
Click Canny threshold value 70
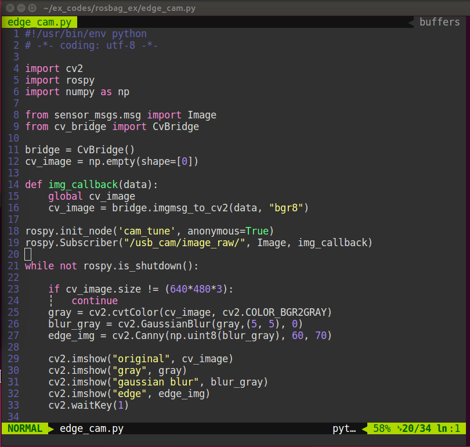tap(321, 336)
